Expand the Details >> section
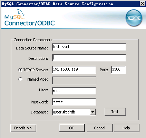The height and width of the screenshot is (138, 146). [23, 128]
